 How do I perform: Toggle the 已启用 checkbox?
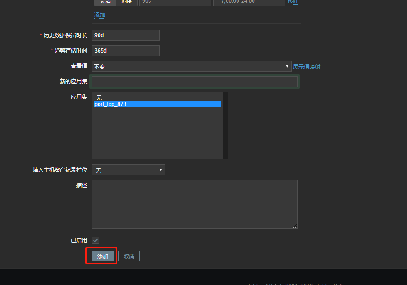(95, 240)
